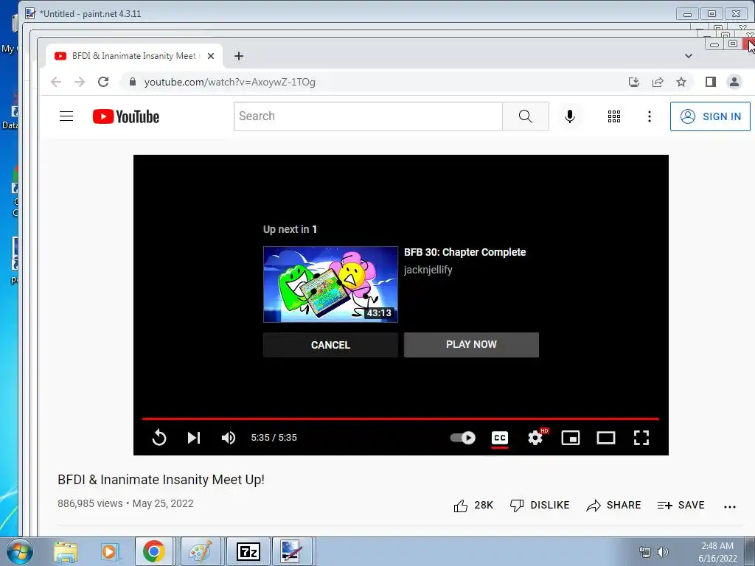Open Paint from the taskbar
The height and width of the screenshot is (566, 755).
click(x=201, y=551)
